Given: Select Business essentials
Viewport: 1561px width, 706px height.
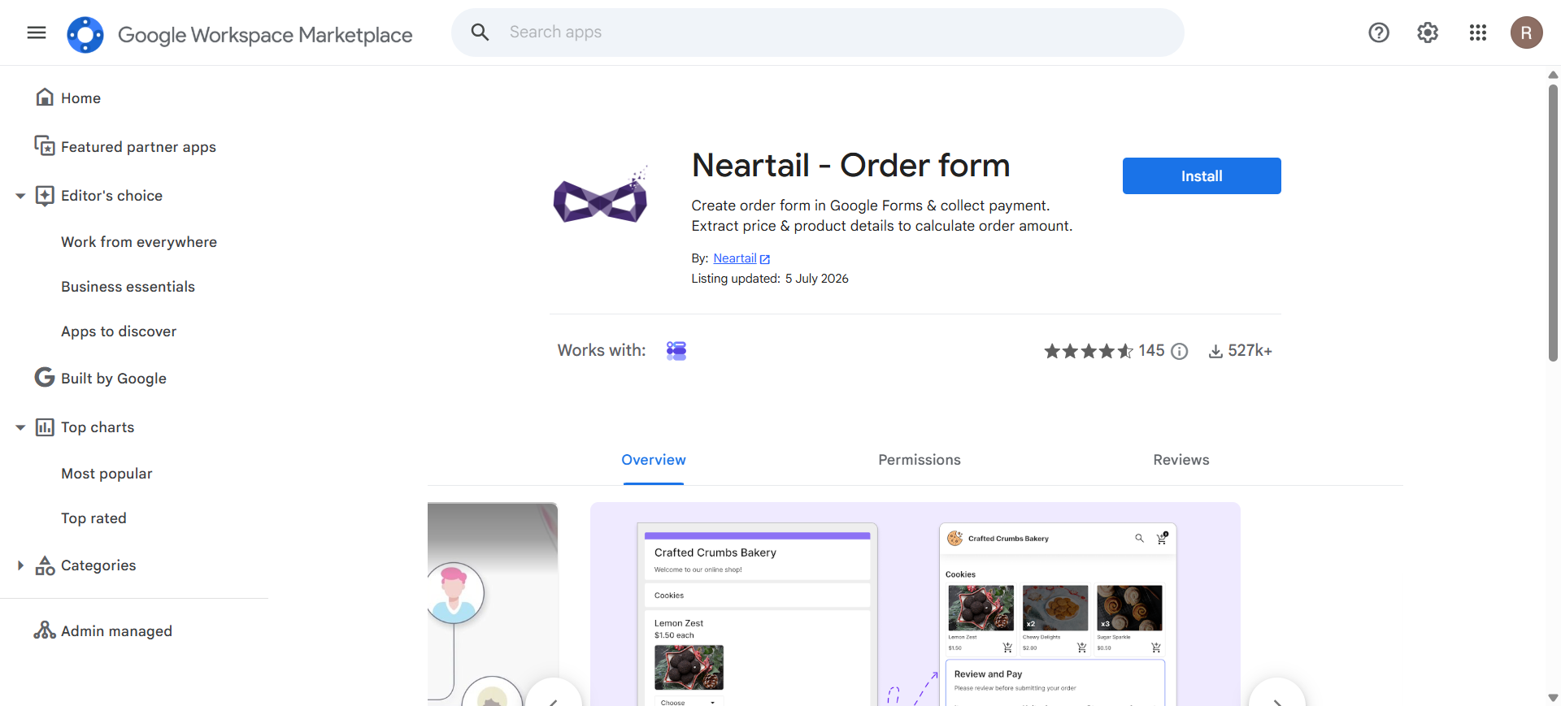Looking at the screenshot, I should [x=128, y=287].
